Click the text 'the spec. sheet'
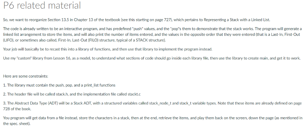 pos(16,124)
